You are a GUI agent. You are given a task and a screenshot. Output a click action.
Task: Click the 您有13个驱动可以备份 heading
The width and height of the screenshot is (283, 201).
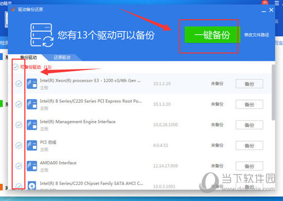(106, 35)
